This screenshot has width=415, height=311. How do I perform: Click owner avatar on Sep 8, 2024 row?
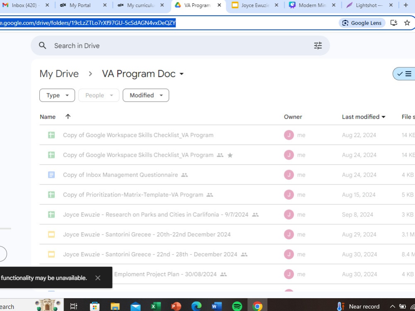pos(289,214)
